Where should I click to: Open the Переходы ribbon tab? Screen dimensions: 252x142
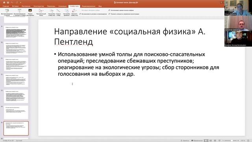click(x=51, y=6)
